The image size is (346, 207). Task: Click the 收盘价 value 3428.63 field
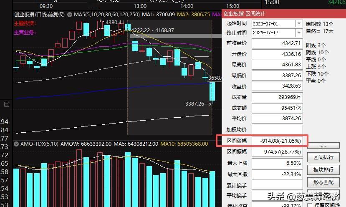point(277,86)
